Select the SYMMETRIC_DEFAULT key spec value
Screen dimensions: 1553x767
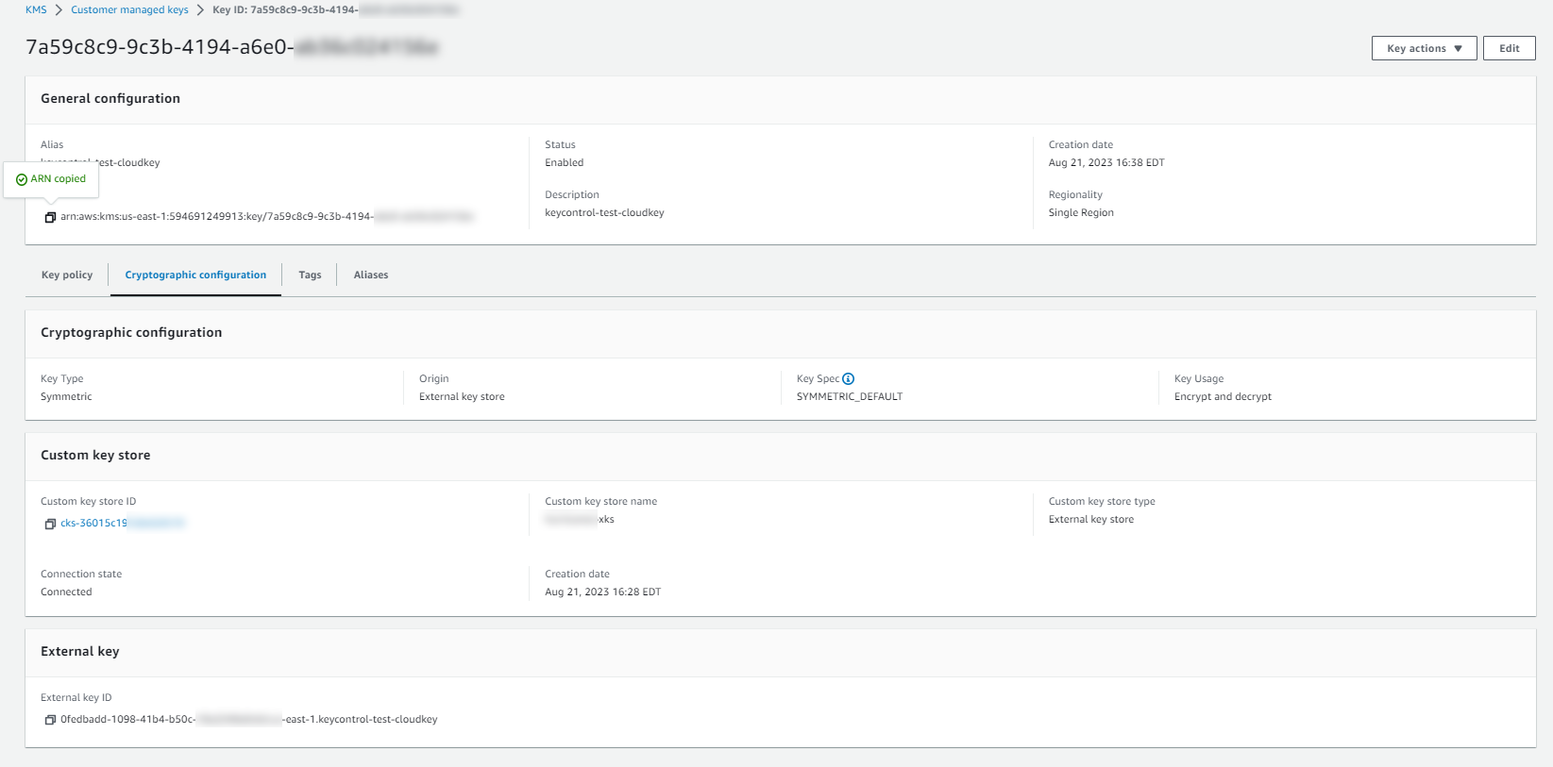point(850,396)
